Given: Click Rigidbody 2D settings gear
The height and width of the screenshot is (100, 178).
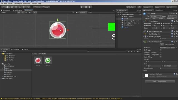Looking at the screenshot, I should [x=177, y=34].
